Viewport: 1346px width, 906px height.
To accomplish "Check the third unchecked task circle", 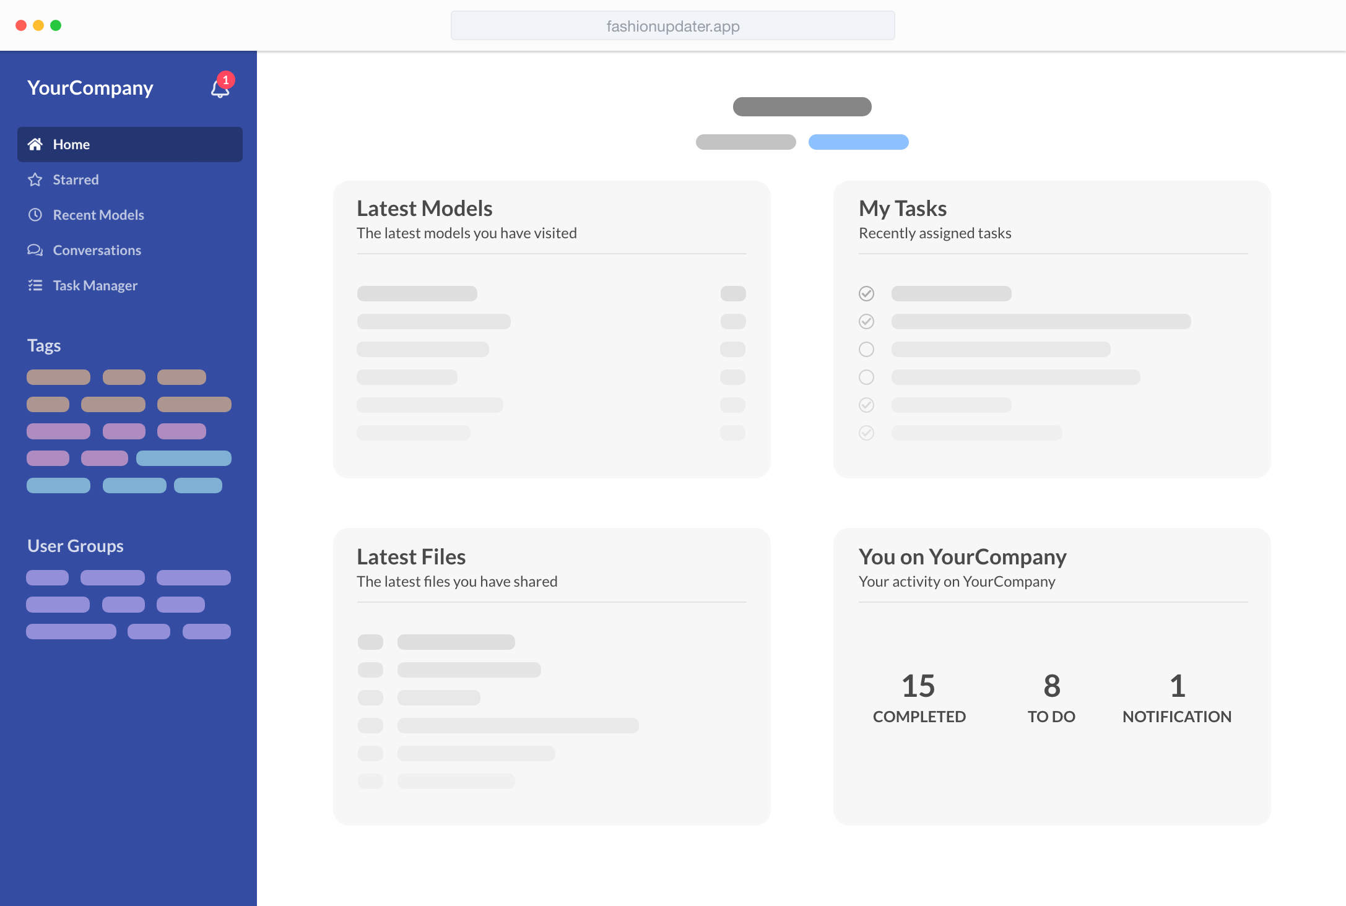I will point(866,349).
